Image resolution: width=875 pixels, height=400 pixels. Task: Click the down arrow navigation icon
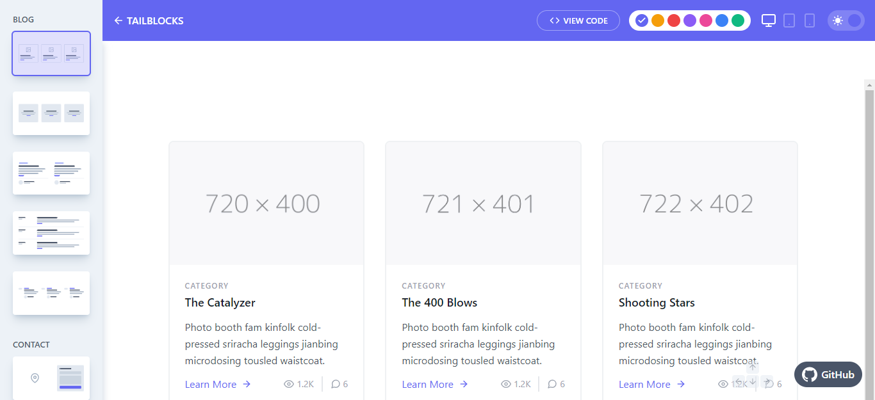[753, 382]
